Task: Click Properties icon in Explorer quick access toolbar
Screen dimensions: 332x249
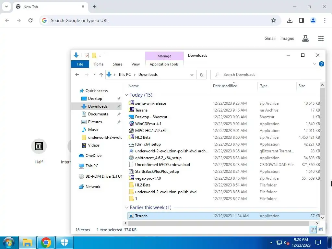Action: (x=87, y=55)
